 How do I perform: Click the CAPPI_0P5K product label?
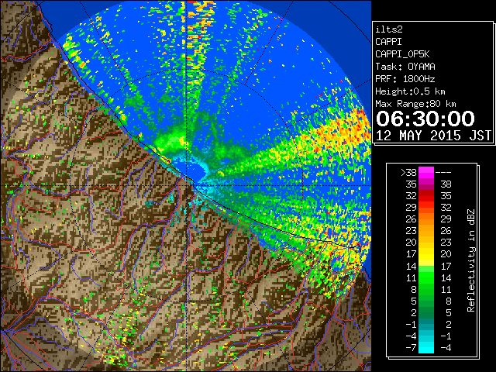coord(402,54)
